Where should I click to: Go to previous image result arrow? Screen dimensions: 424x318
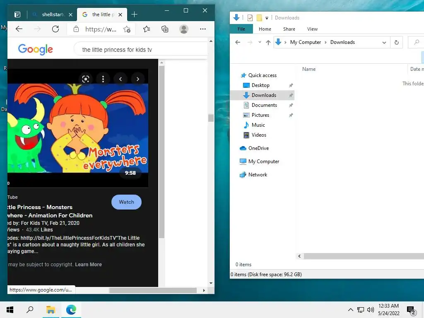[x=120, y=79]
